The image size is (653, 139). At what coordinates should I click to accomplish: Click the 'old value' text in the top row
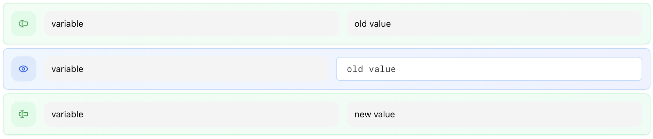pos(373,24)
